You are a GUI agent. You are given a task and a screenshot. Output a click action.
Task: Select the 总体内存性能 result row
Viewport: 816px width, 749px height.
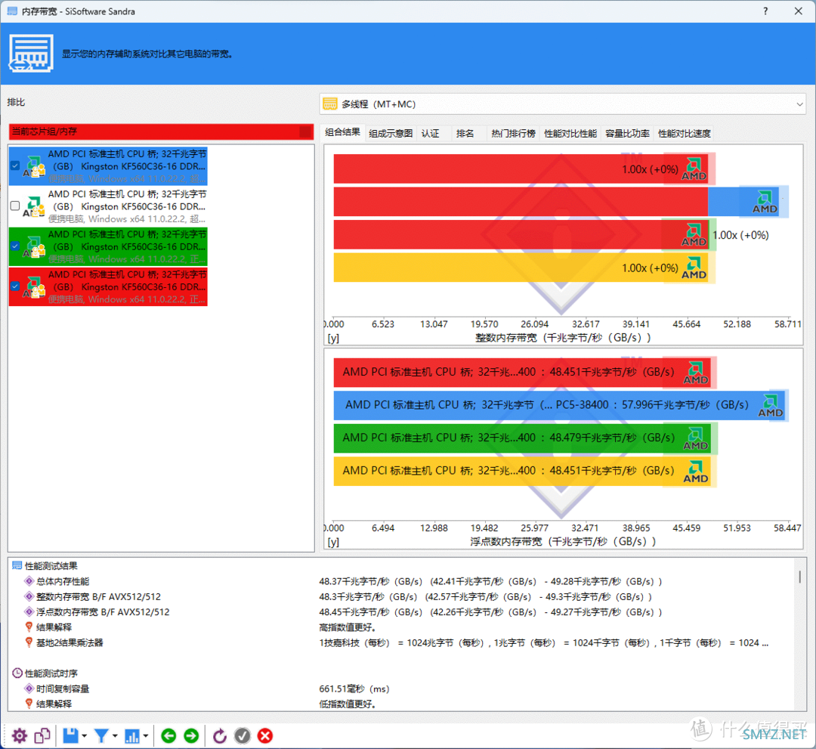point(400,581)
